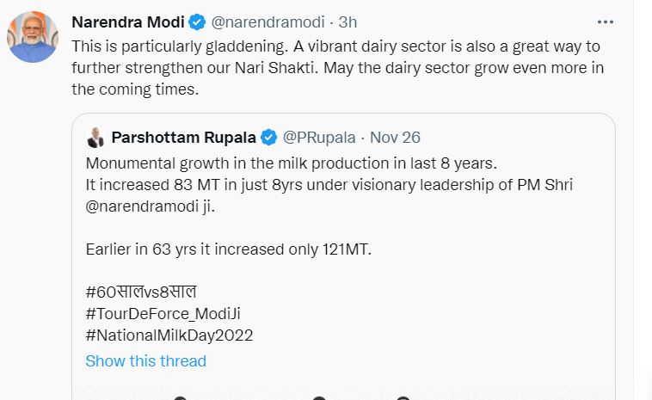Click Narendra Modi's profile picture
The image size is (652, 400).
[x=33, y=37]
